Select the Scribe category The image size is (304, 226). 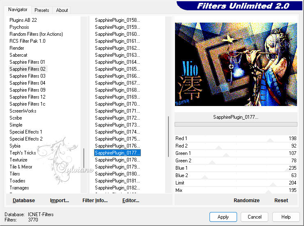point(16,118)
